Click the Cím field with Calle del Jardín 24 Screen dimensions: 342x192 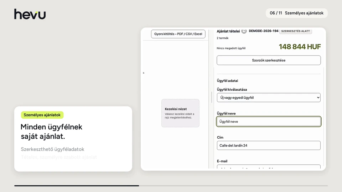(x=269, y=145)
